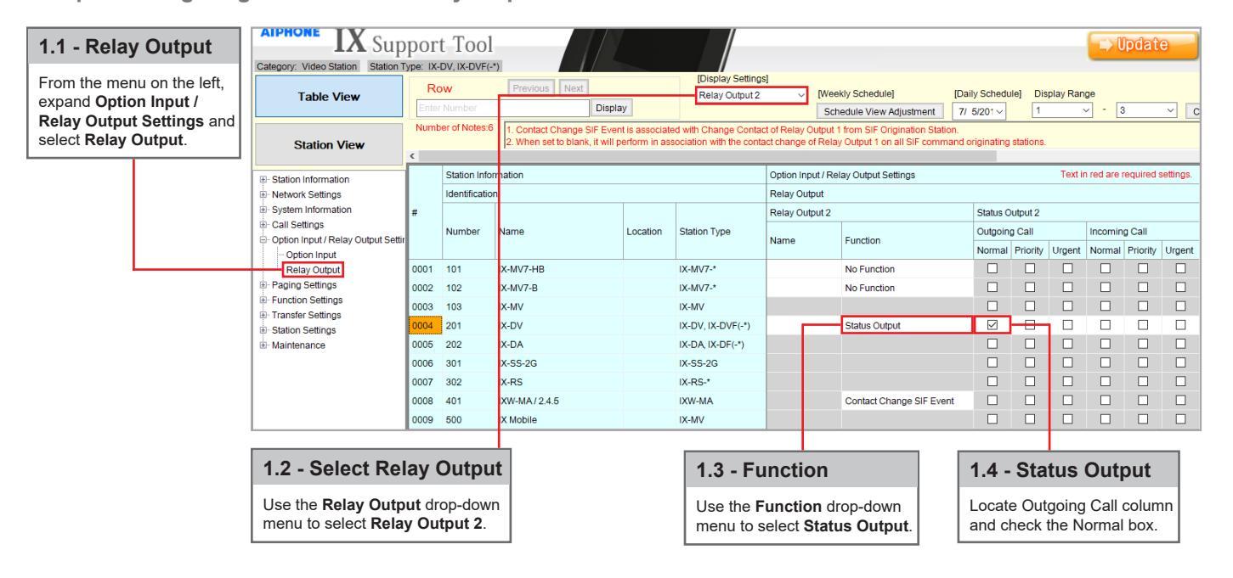Open No Function cell in row 0001
This screenshot has width=1233, height=578.
[907, 269]
